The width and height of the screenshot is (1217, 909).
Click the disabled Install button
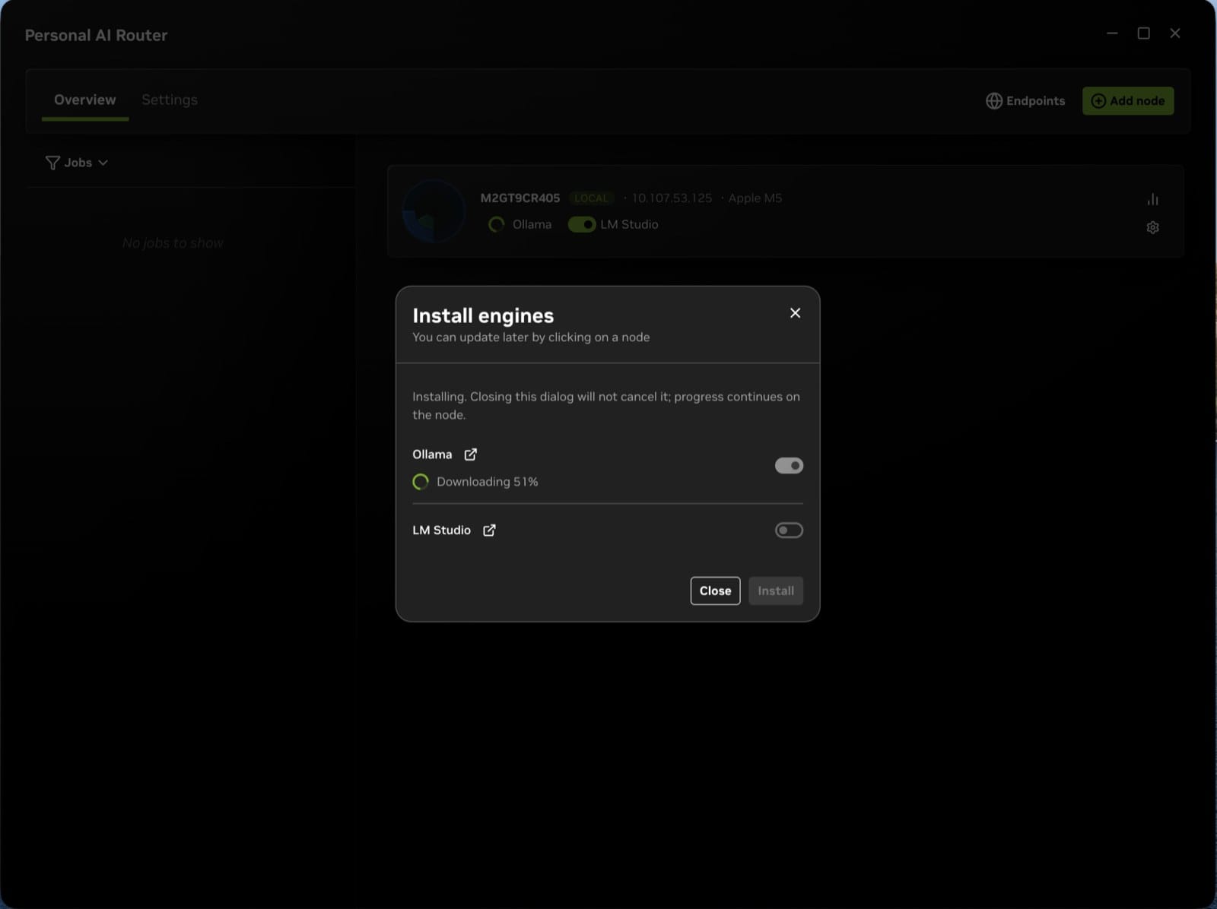point(776,591)
